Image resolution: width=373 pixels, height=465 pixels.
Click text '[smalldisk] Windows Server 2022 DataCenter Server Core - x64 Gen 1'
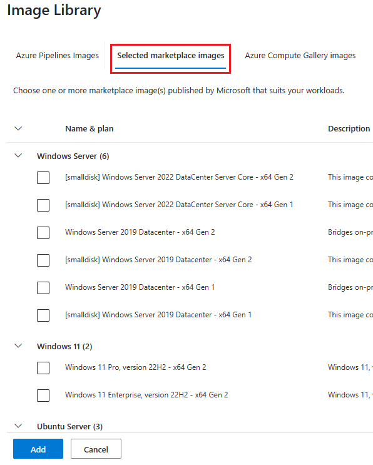tap(179, 205)
